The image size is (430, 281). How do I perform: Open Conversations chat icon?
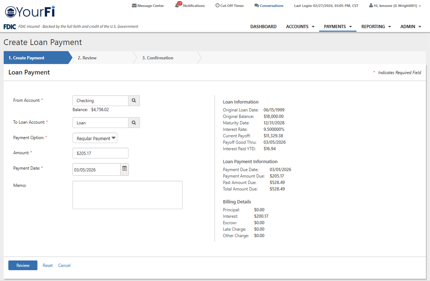256,6
